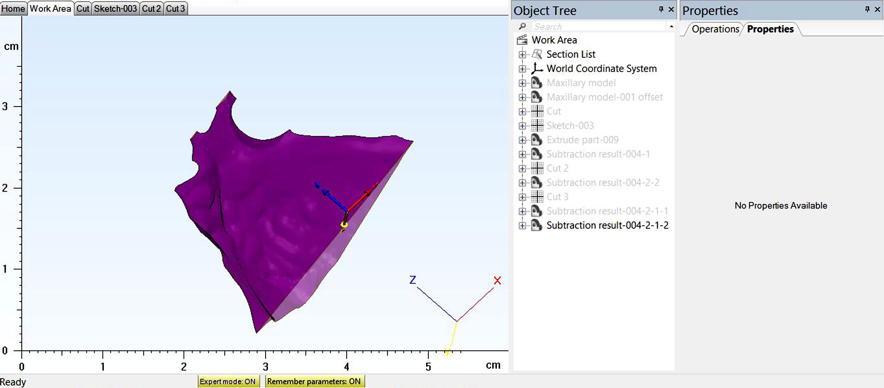Click the Sketch-003 grid icon
Viewport: 884px width, 388px height.
pyautogui.click(x=537, y=126)
